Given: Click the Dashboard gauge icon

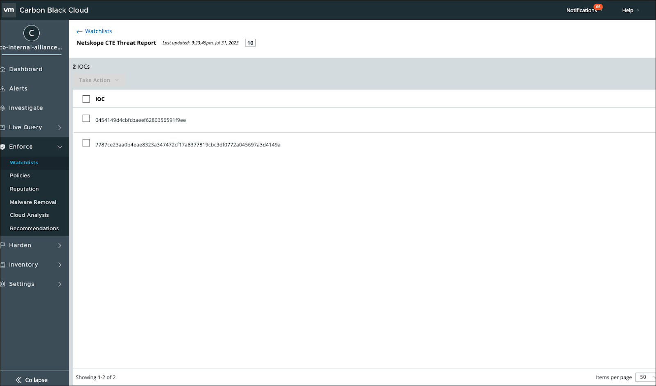Looking at the screenshot, I should tap(3, 70).
